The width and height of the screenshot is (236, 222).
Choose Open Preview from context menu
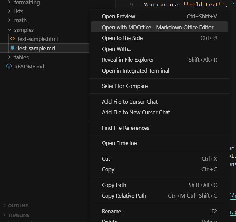(159, 16)
